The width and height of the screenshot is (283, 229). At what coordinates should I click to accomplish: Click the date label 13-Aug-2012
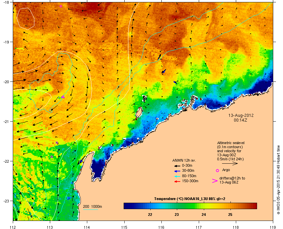pos(241,115)
